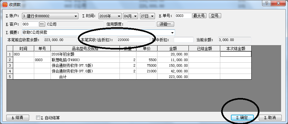Click the unit price cell 21000
The height and width of the screenshot is (124, 288).
click(147, 71)
